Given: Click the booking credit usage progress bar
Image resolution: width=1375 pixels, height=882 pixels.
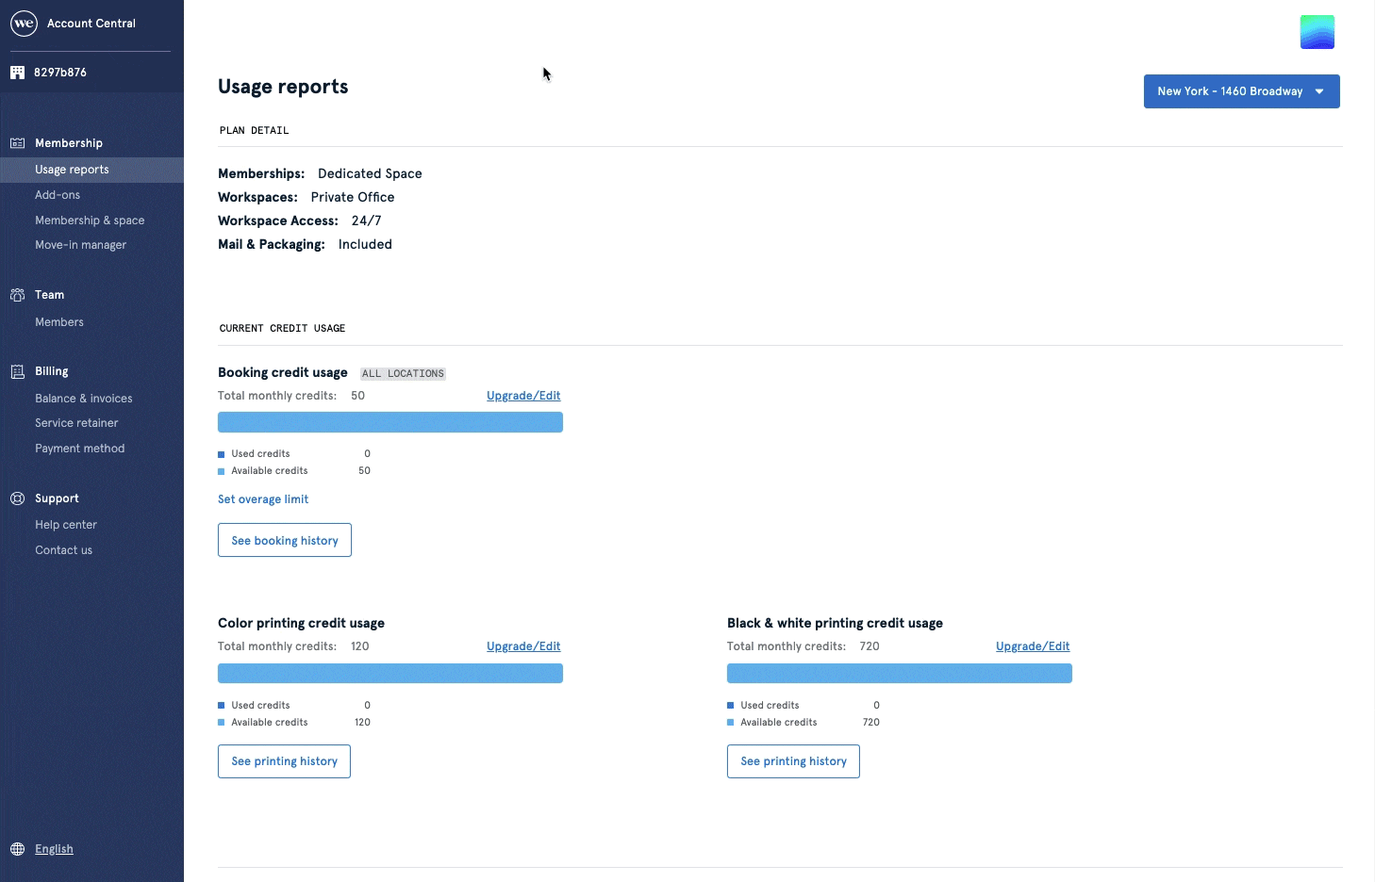Looking at the screenshot, I should (389, 422).
